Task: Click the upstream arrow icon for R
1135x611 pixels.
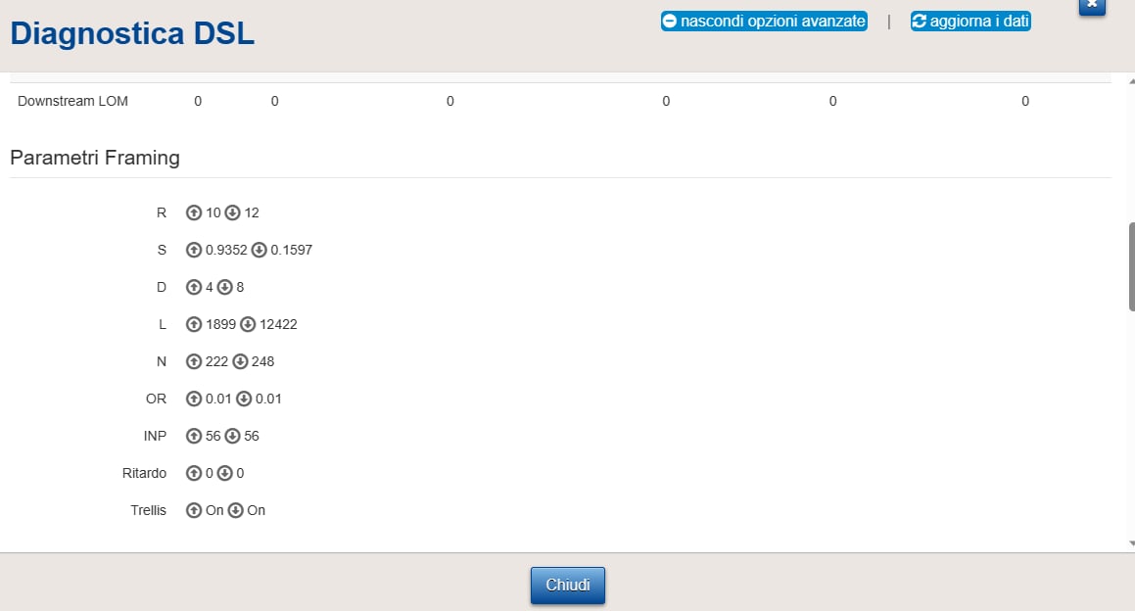Action: pos(193,212)
